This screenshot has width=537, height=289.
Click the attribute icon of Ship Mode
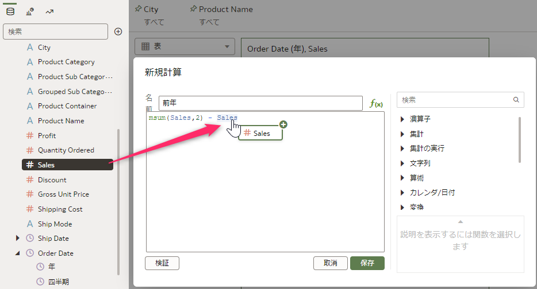coord(30,224)
